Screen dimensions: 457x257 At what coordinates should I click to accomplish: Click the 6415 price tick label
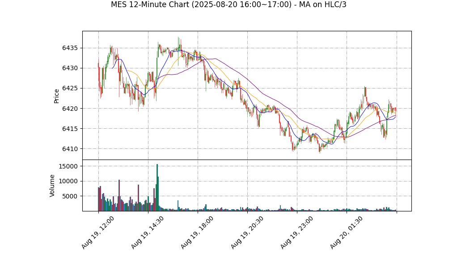pyautogui.click(x=70, y=129)
